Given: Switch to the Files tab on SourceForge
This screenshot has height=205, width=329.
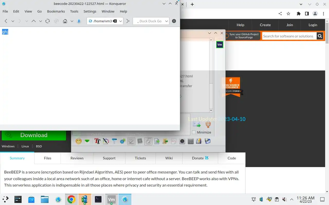Looking at the screenshot, I should point(48,158).
